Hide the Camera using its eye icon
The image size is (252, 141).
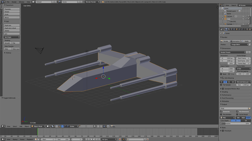(x=243, y=16)
